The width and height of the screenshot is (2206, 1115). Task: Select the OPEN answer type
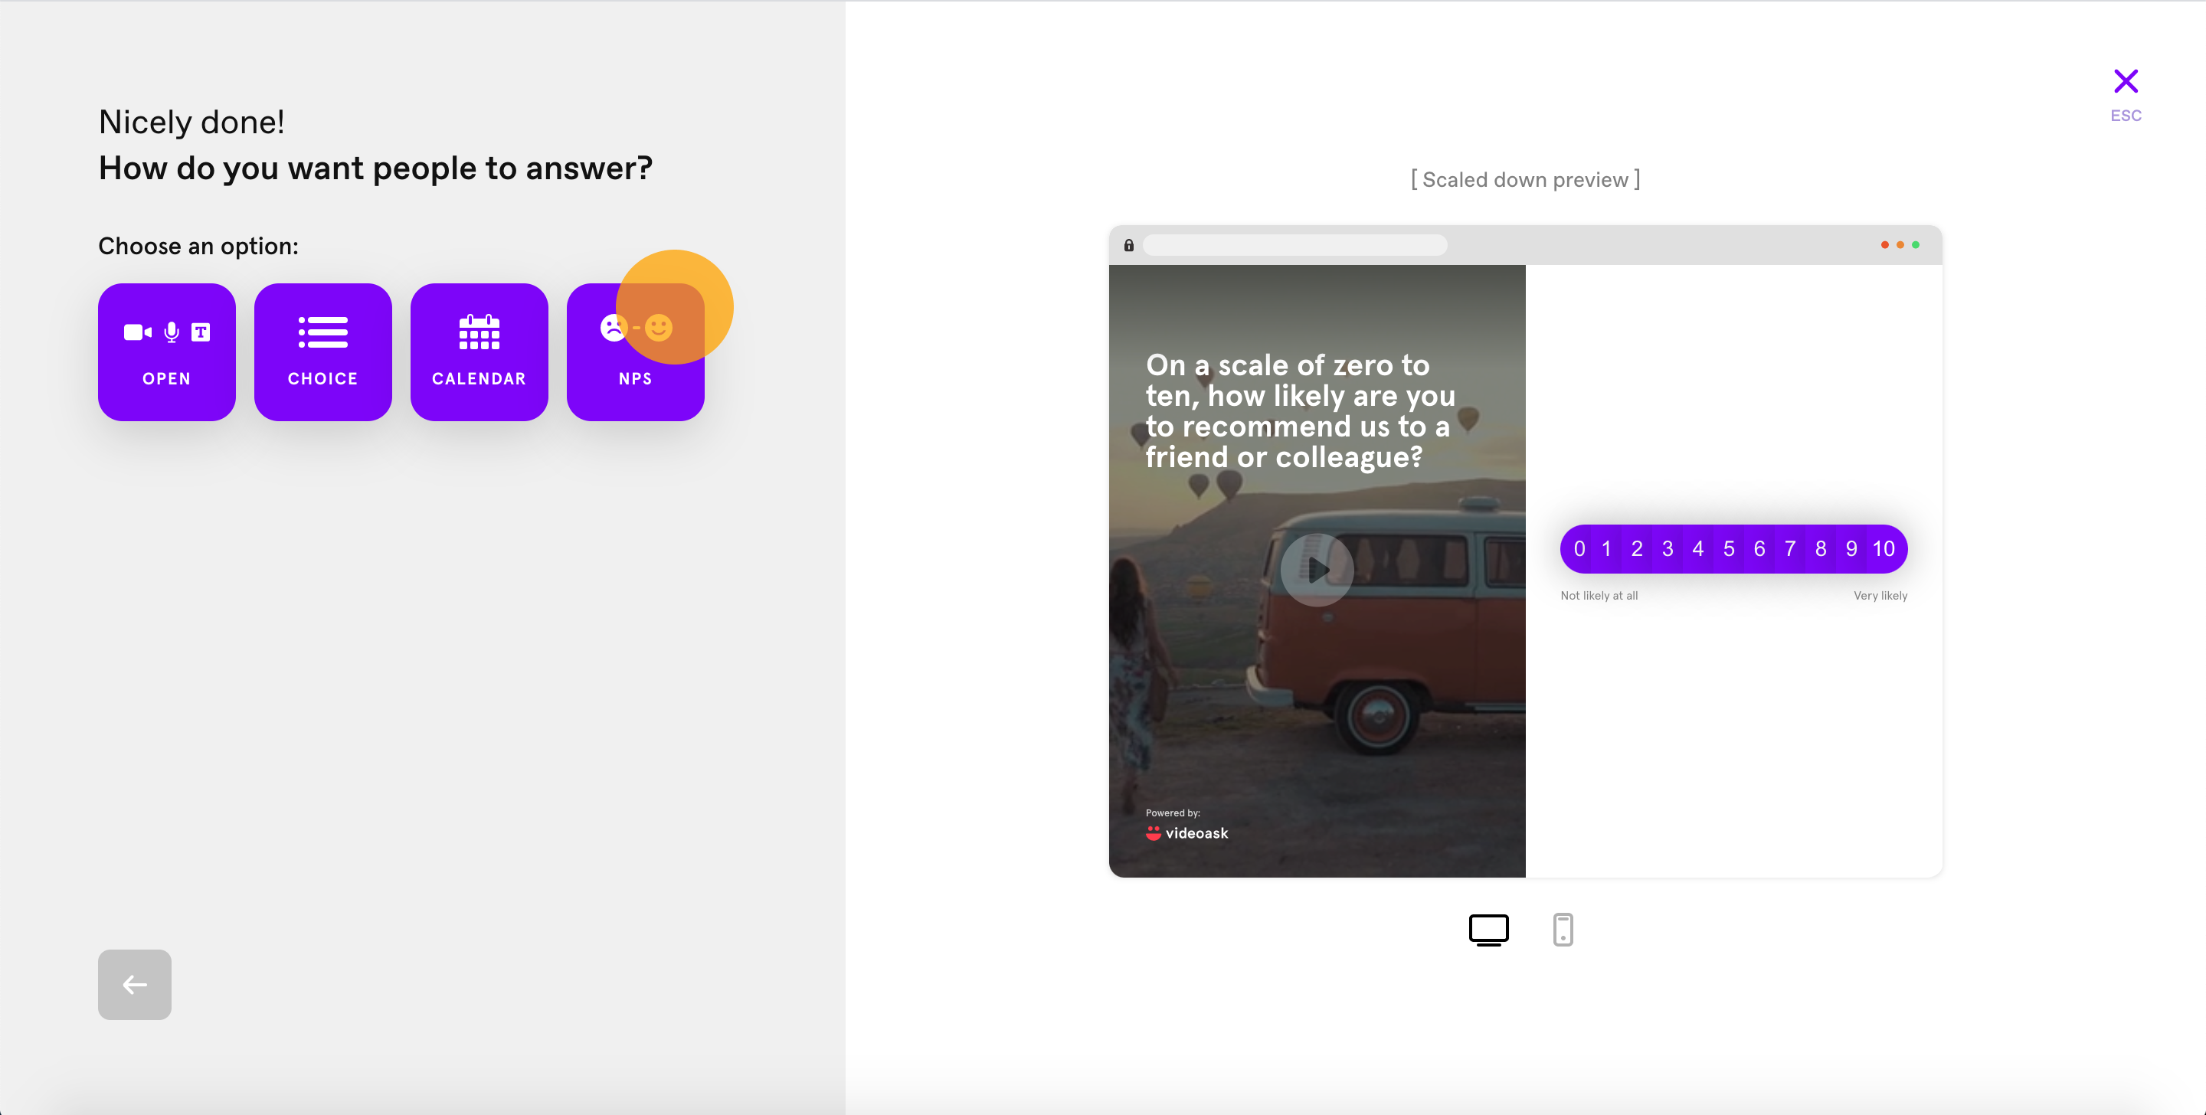(x=166, y=352)
